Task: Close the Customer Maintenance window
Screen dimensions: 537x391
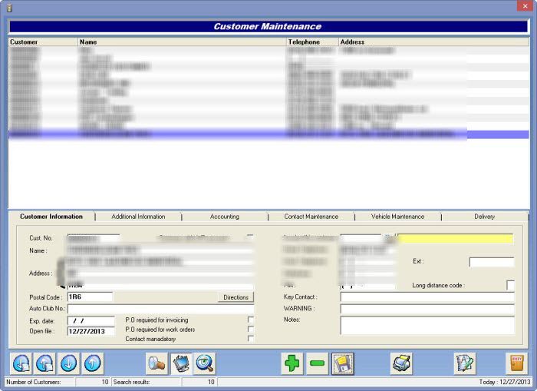Action: pyautogui.click(x=525, y=6)
